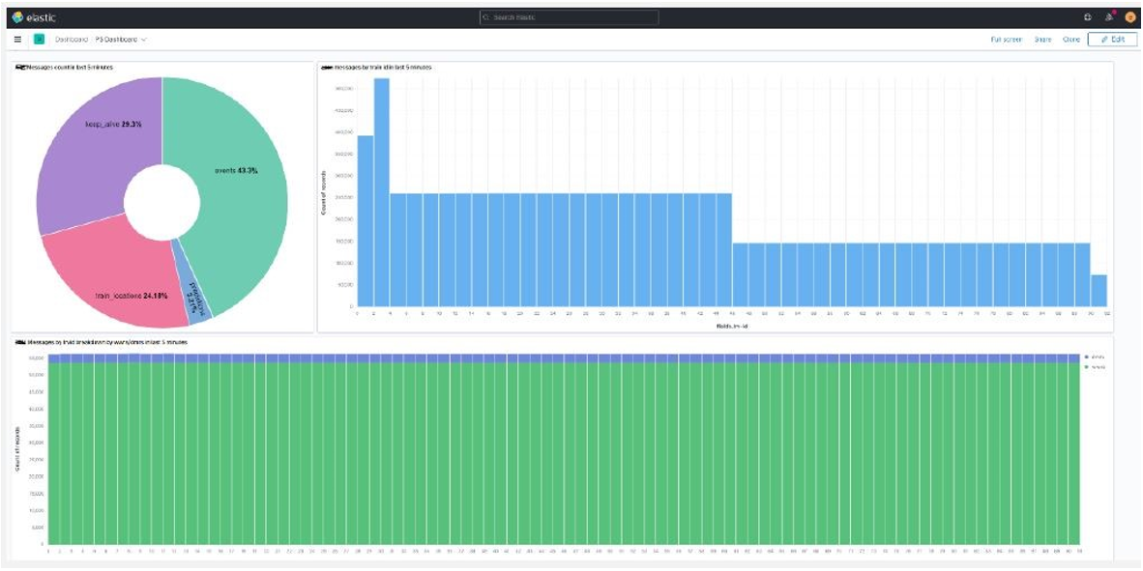Click the teal Dashboard app icon in the breadcrumb
The width and height of the screenshot is (1143, 571).
[x=39, y=41]
